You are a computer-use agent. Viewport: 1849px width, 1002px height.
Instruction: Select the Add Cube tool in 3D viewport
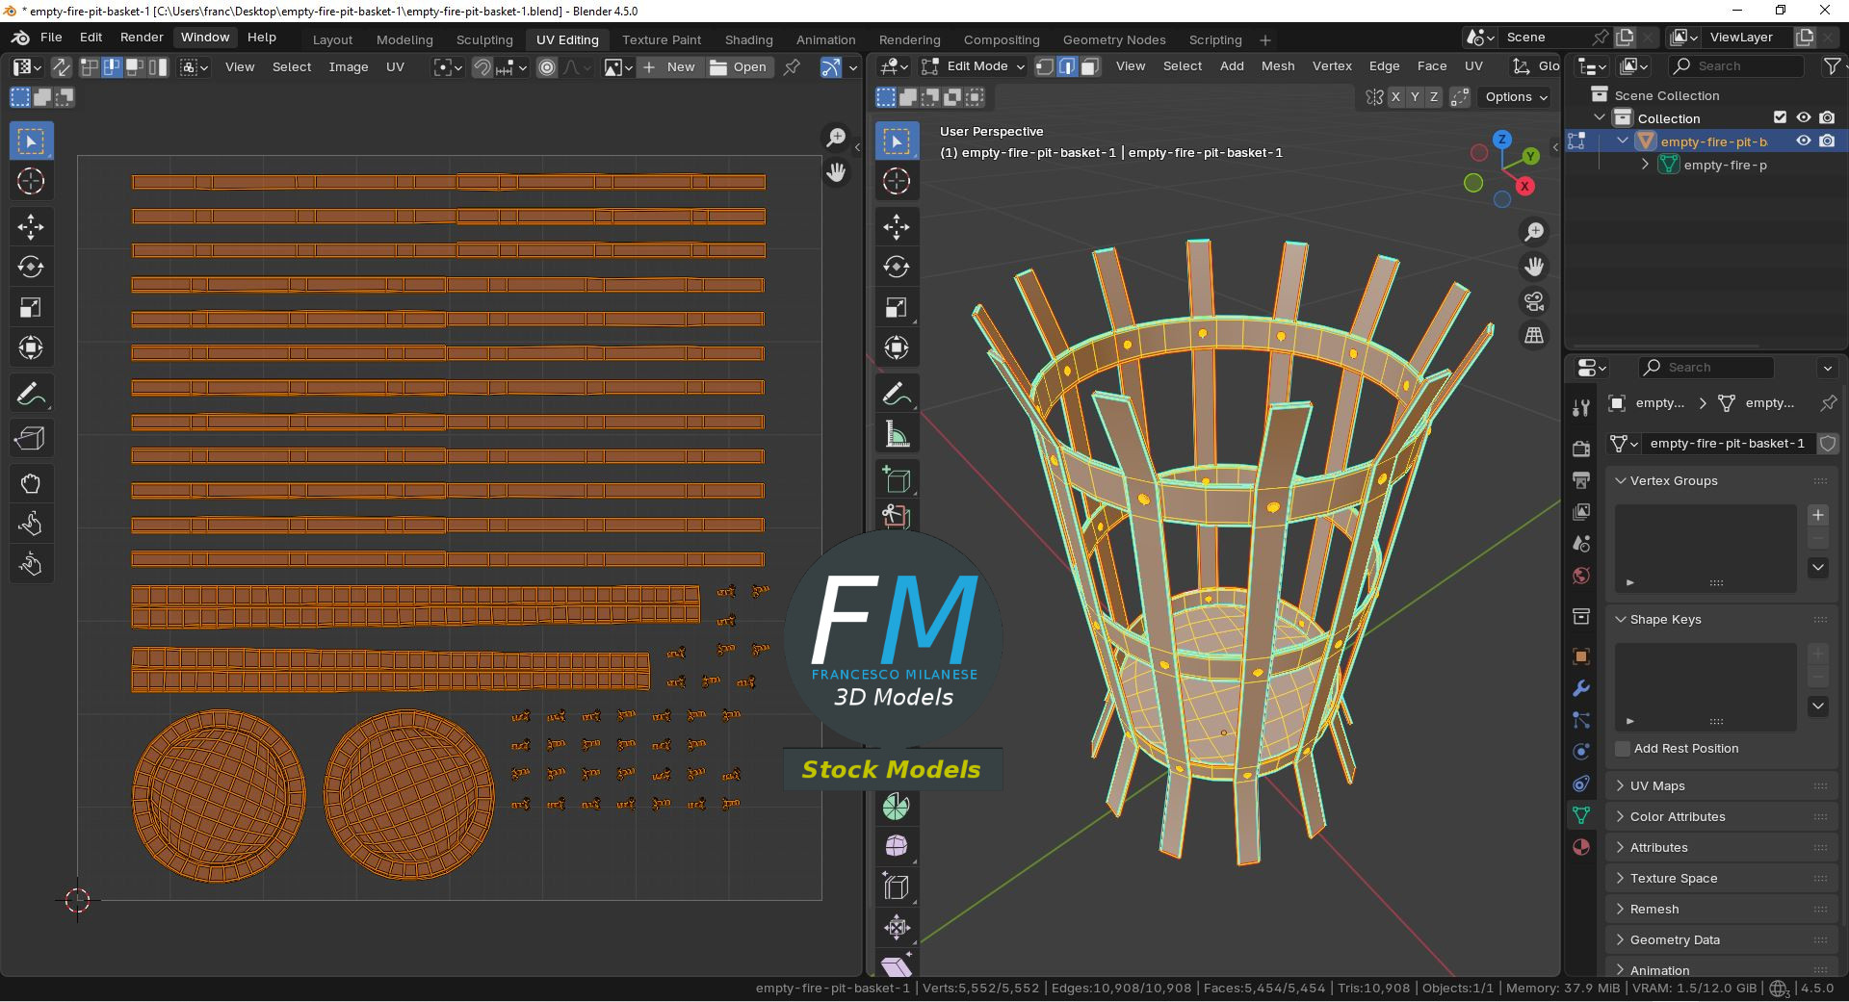pos(897,479)
